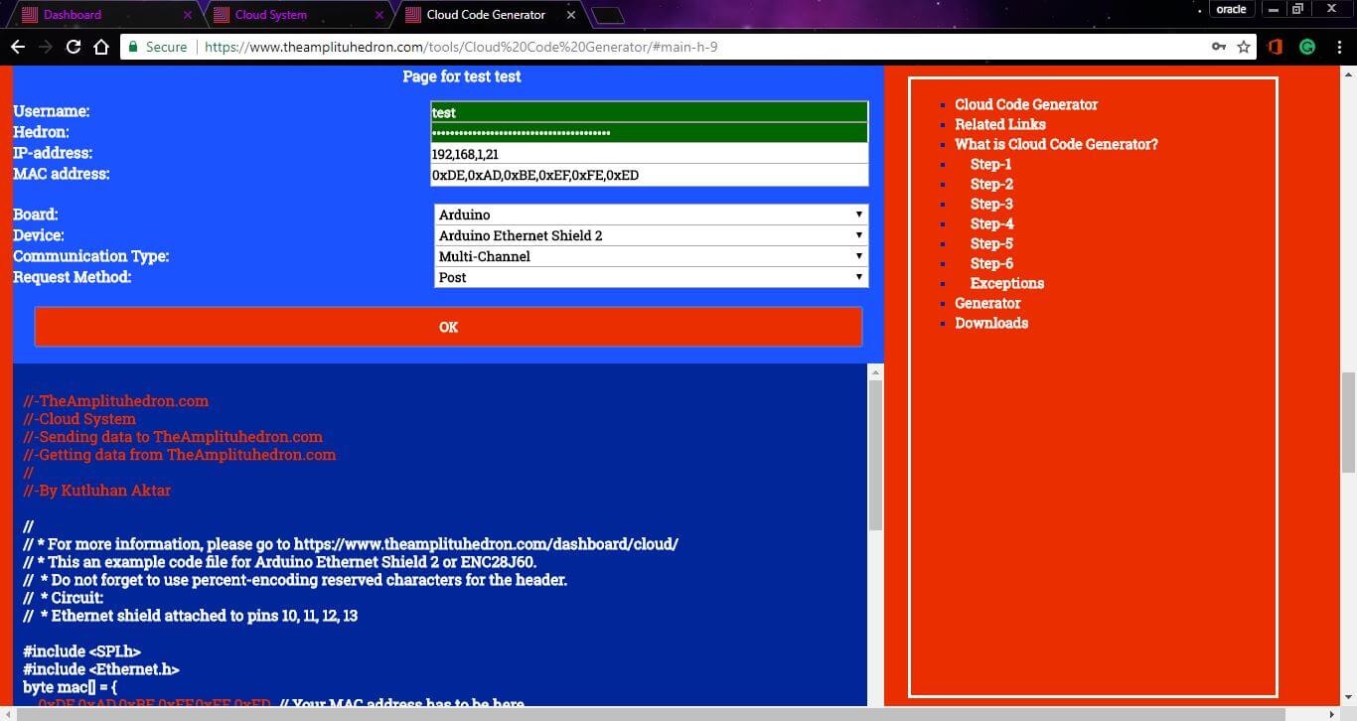Viewport: 1357px width, 721px height.
Task: Click the "//-TheAmplituhedron.com" comment line
Action: tap(115, 401)
